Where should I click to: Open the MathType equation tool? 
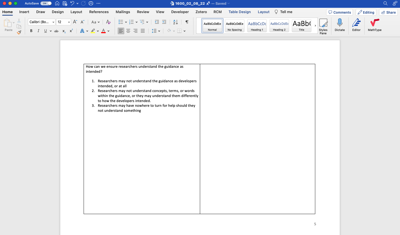click(374, 25)
